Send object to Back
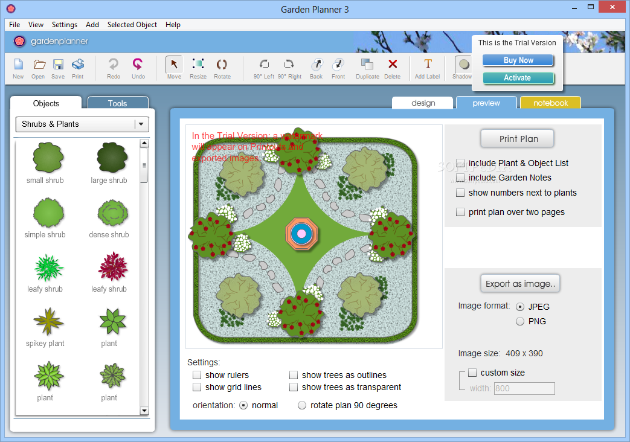The height and width of the screenshot is (442, 630). pyautogui.click(x=316, y=68)
